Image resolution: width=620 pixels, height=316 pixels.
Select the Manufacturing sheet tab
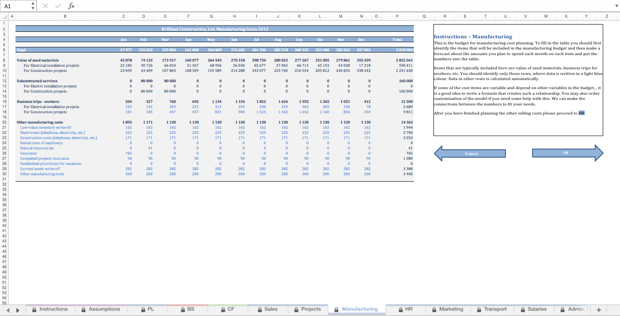[x=356, y=309]
